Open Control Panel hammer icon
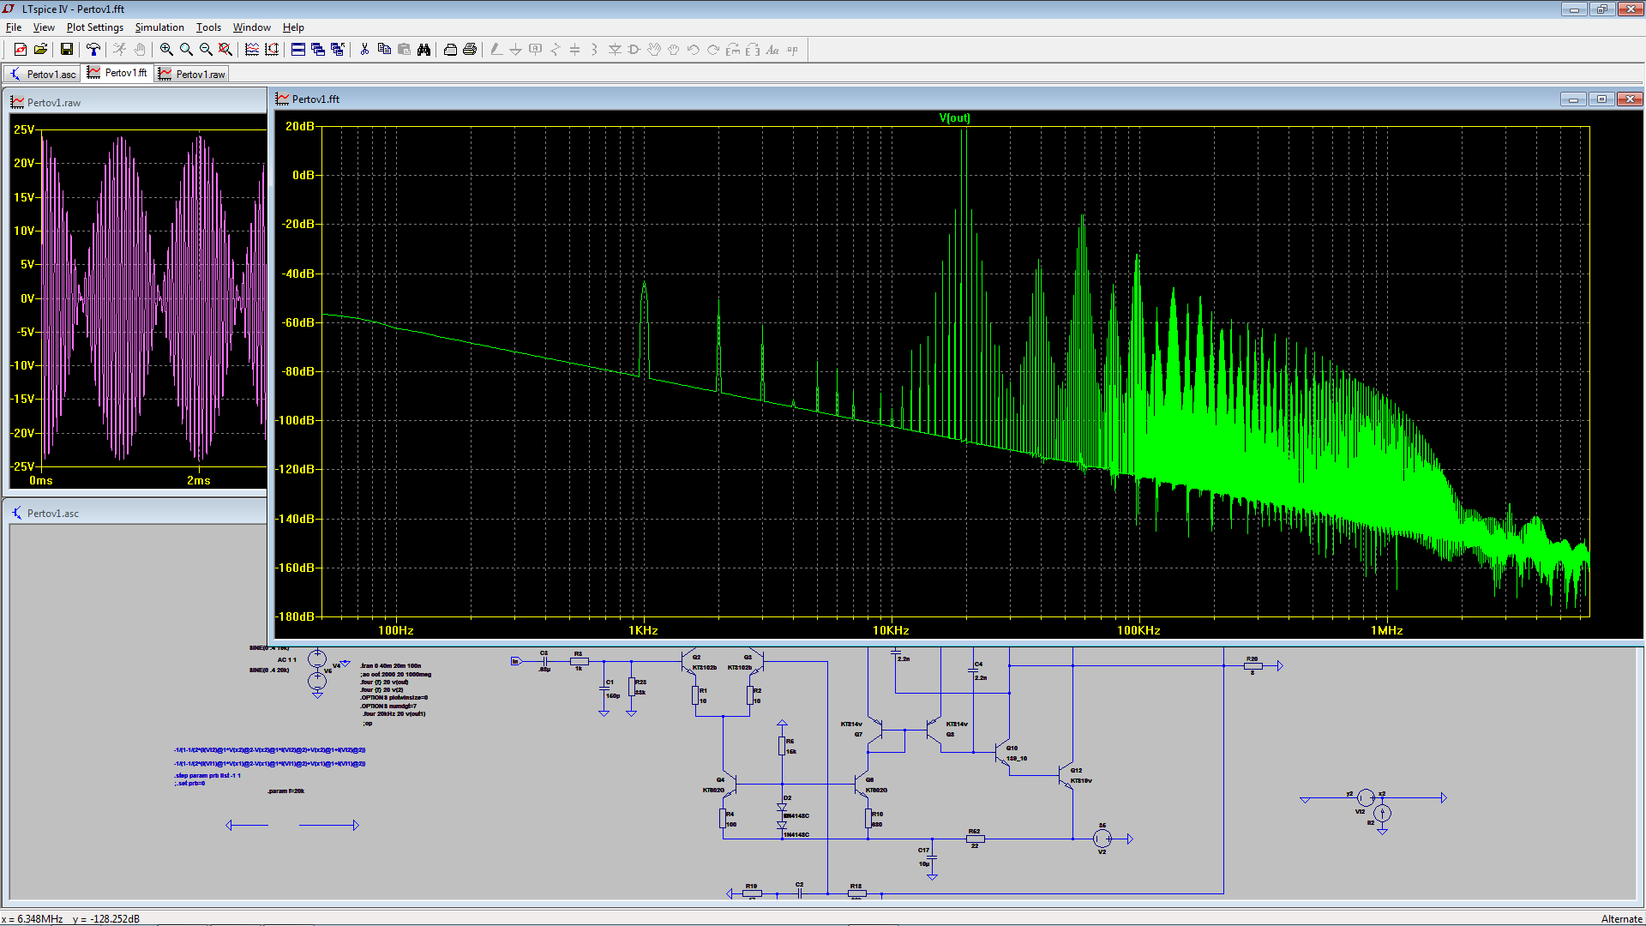1646x926 pixels. tap(93, 50)
